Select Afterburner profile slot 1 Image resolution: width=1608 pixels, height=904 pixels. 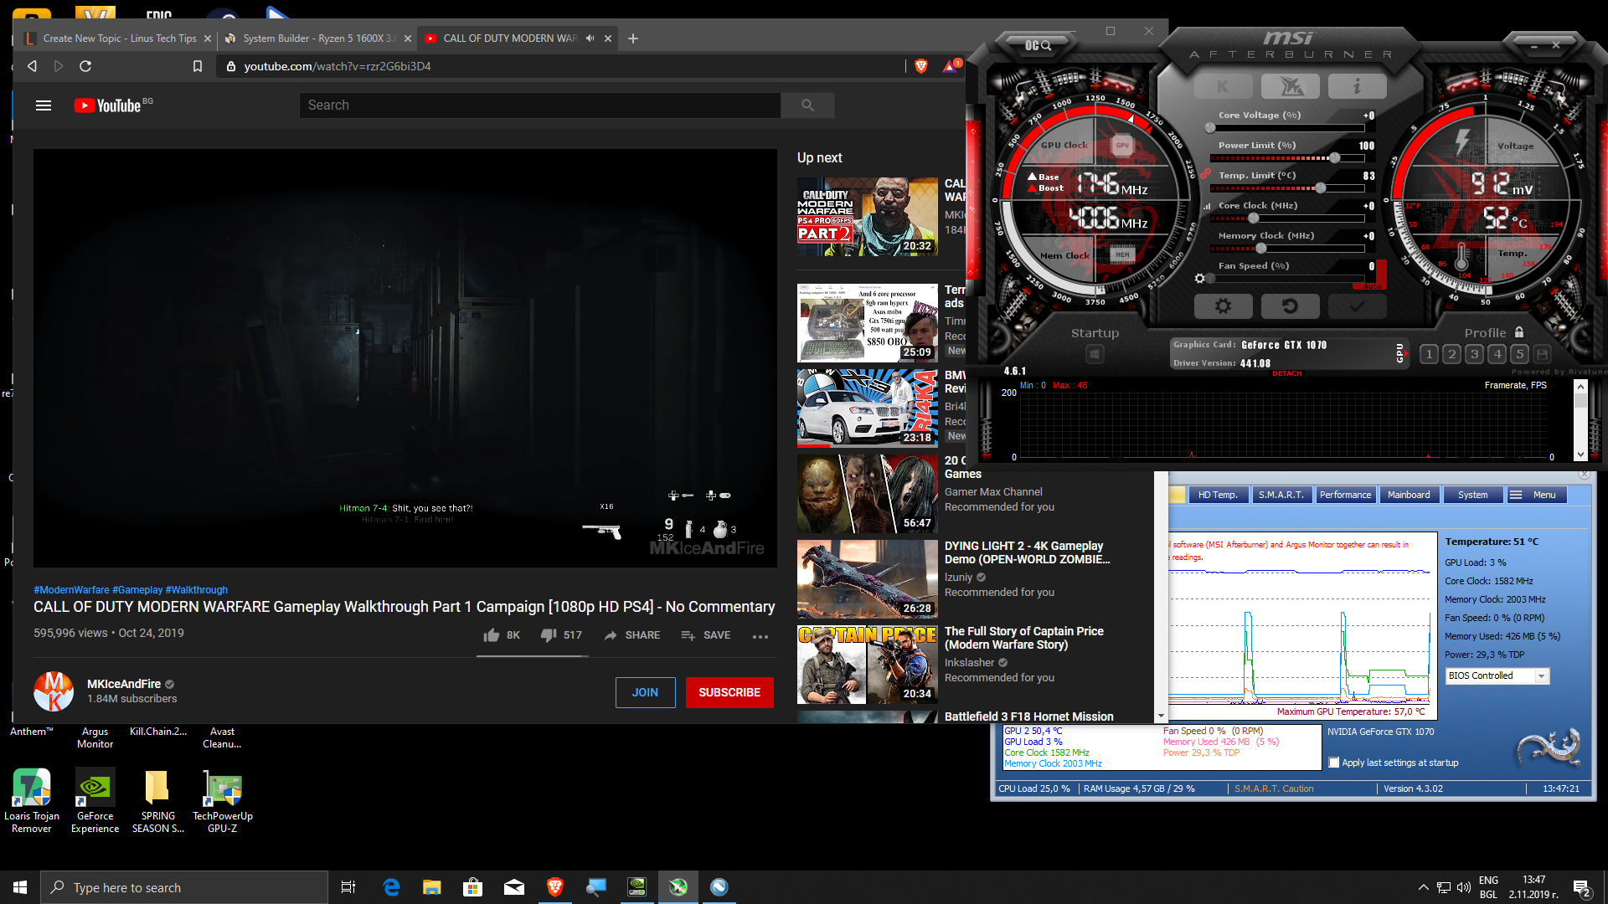click(1430, 354)
